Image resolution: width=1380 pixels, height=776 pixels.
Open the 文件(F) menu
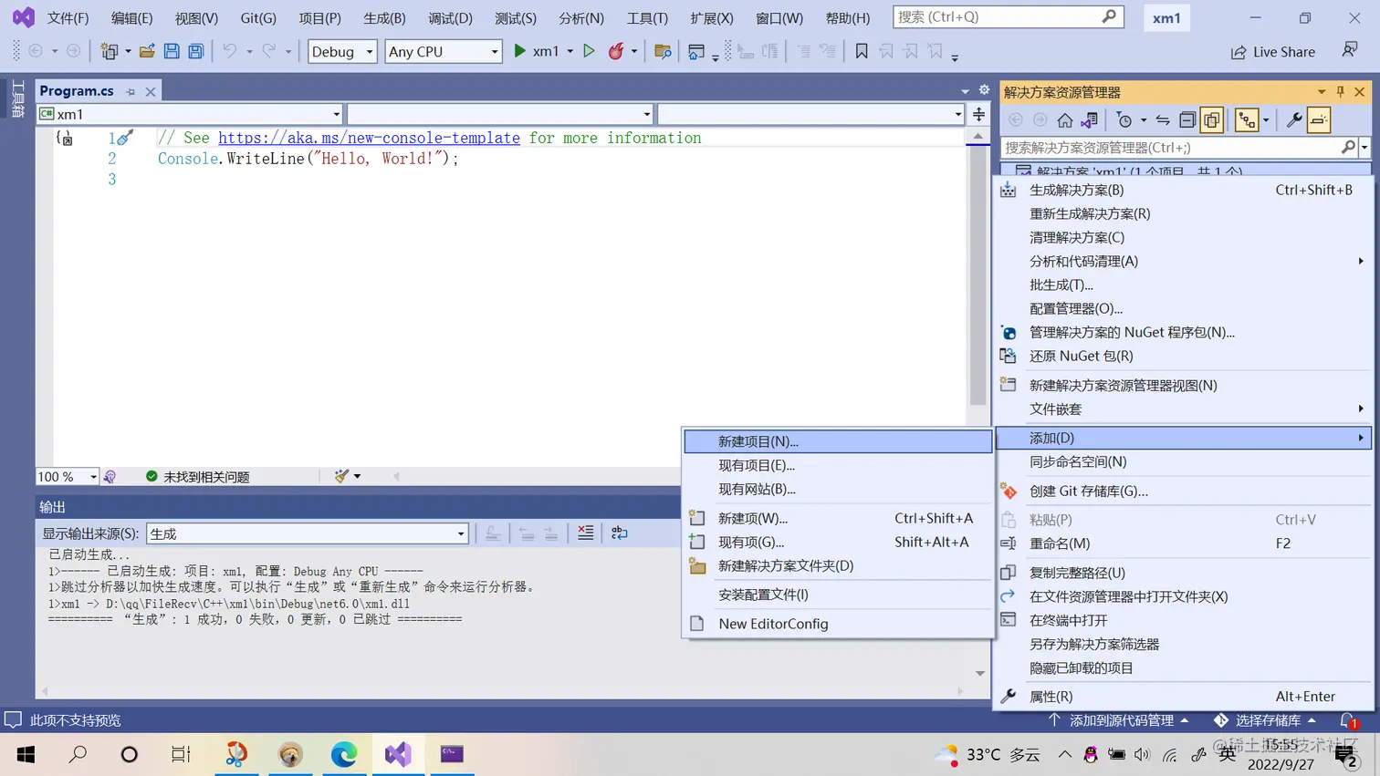pos(68,18)
